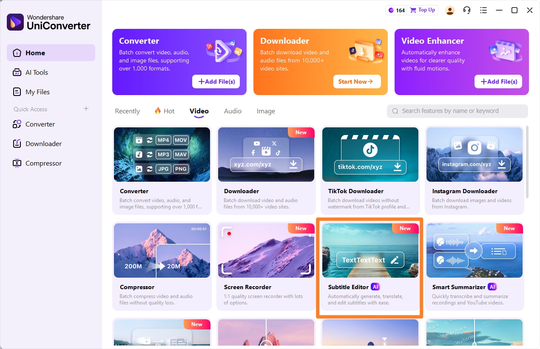Open the Subtitle Editor card
Image resolution: width=540 pixels, height=349 pixels.
[x=369, y=267]
